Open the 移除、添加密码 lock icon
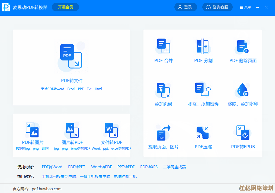275x193 pixels. coord(203,89)
